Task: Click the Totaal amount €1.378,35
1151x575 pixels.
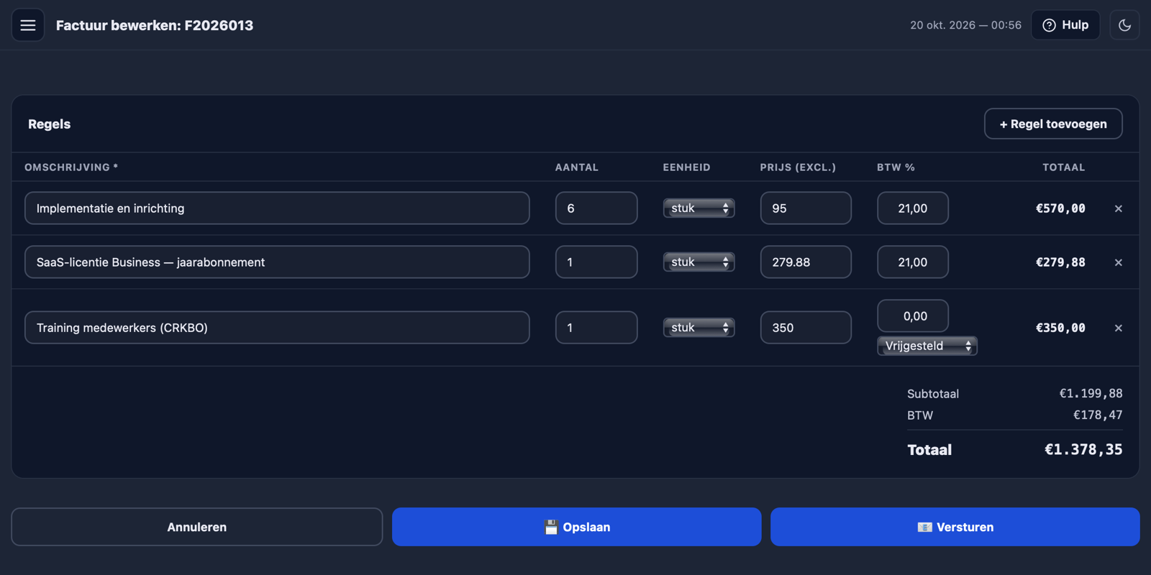Action: (1083, 449)
